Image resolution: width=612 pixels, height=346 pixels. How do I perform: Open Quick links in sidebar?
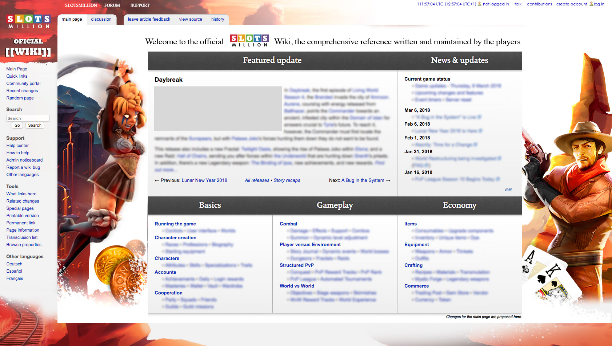[17, 76]
